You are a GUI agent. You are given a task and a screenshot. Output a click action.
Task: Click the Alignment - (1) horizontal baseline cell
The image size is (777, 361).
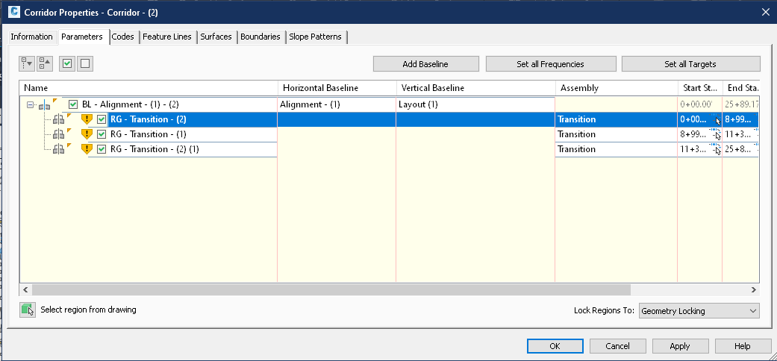click(337, 105)
